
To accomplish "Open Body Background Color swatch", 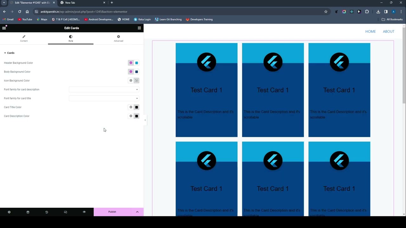I will click(x=136, y=72).
